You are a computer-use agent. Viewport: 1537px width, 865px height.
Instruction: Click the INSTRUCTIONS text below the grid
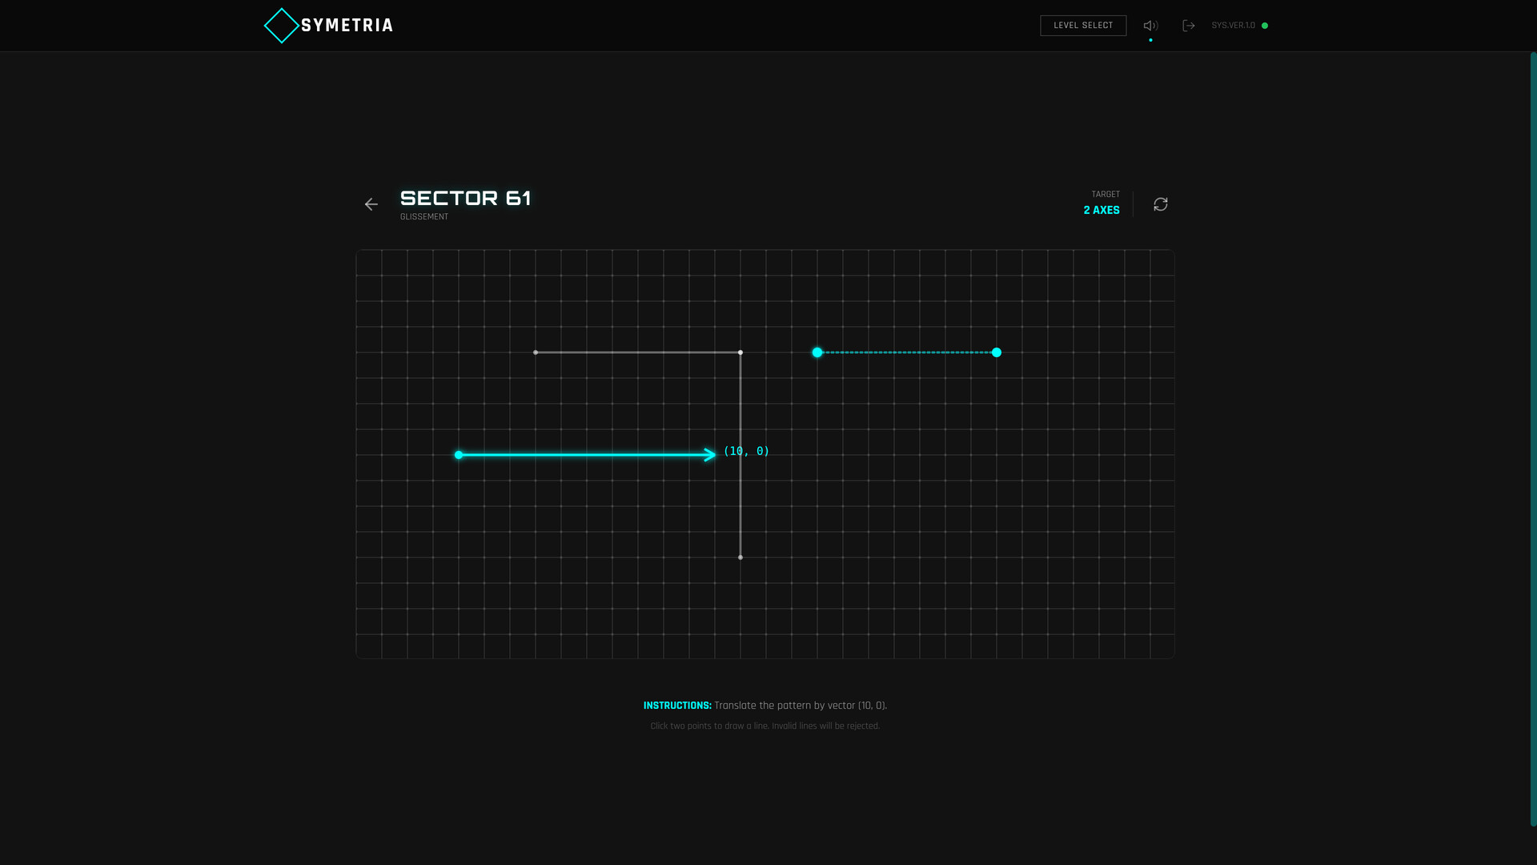(677, 706)
